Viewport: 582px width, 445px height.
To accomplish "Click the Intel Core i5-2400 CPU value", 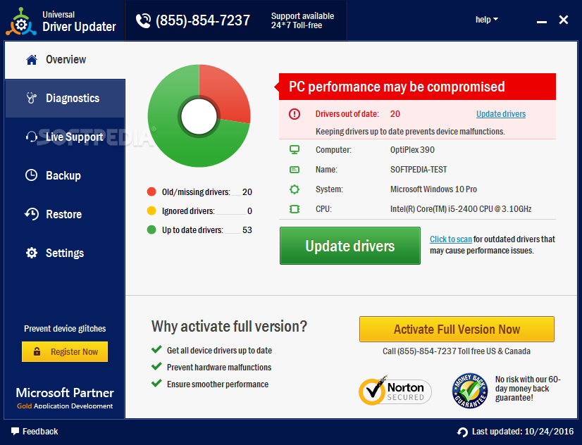I will tap(461, 209).
